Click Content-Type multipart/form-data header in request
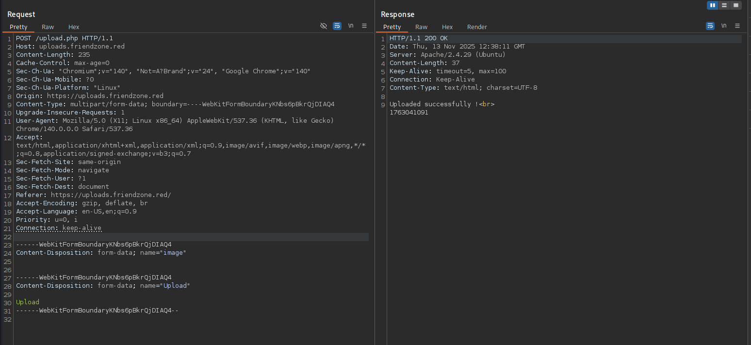This screenshot has height=345, width=751. click(x=175, y=104)
